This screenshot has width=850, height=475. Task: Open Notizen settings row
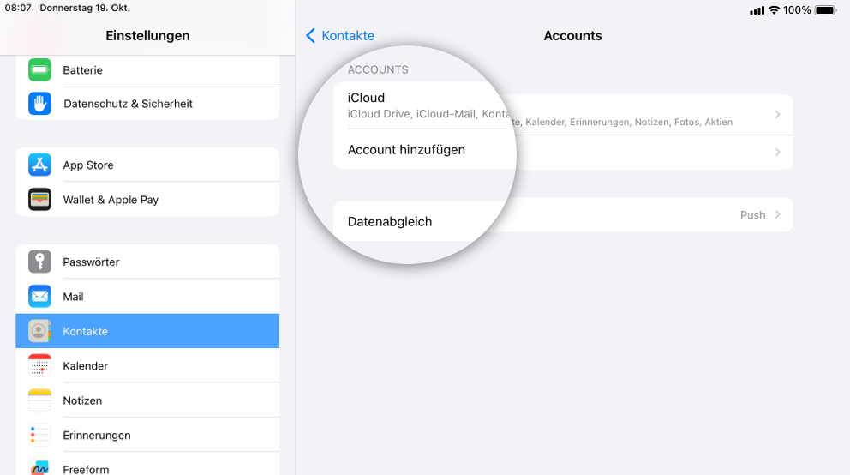point(147,400)
